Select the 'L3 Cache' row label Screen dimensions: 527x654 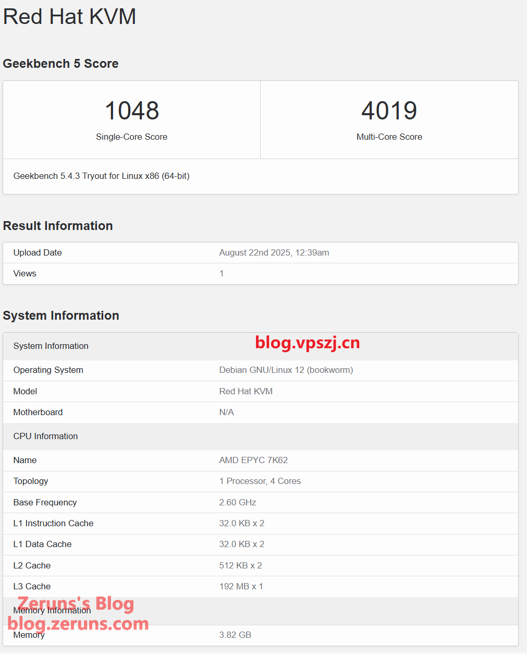coord(32,586)
